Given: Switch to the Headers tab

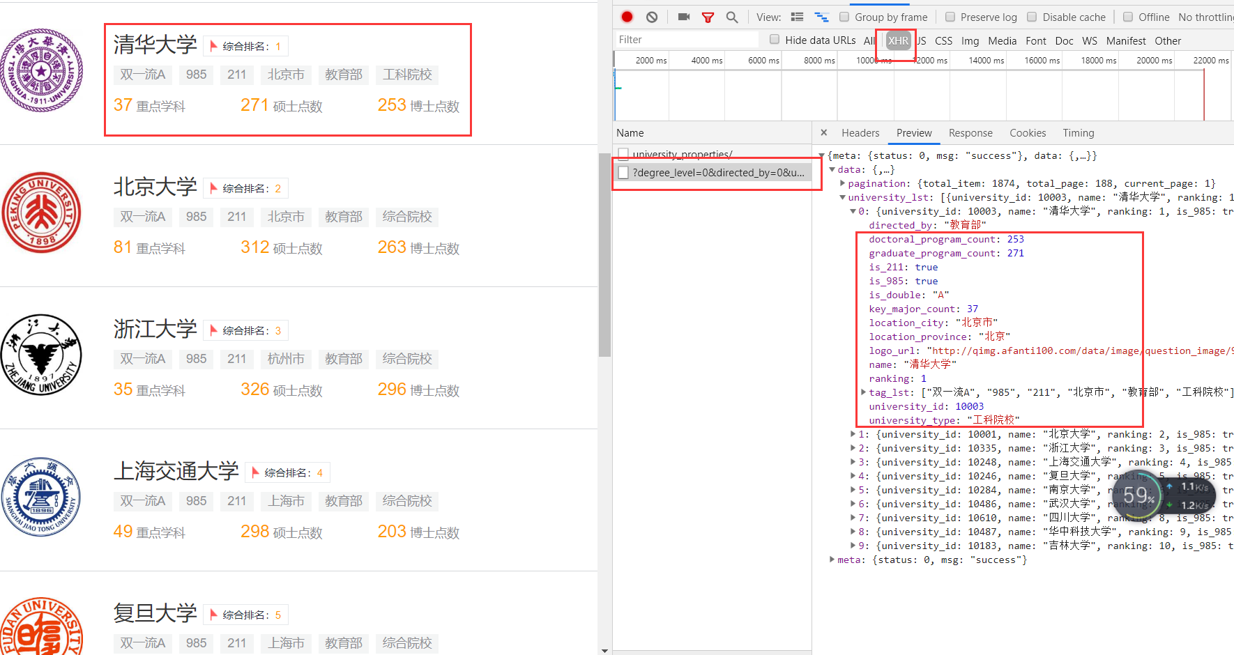Looking at the screenshot, I should 860,133.
